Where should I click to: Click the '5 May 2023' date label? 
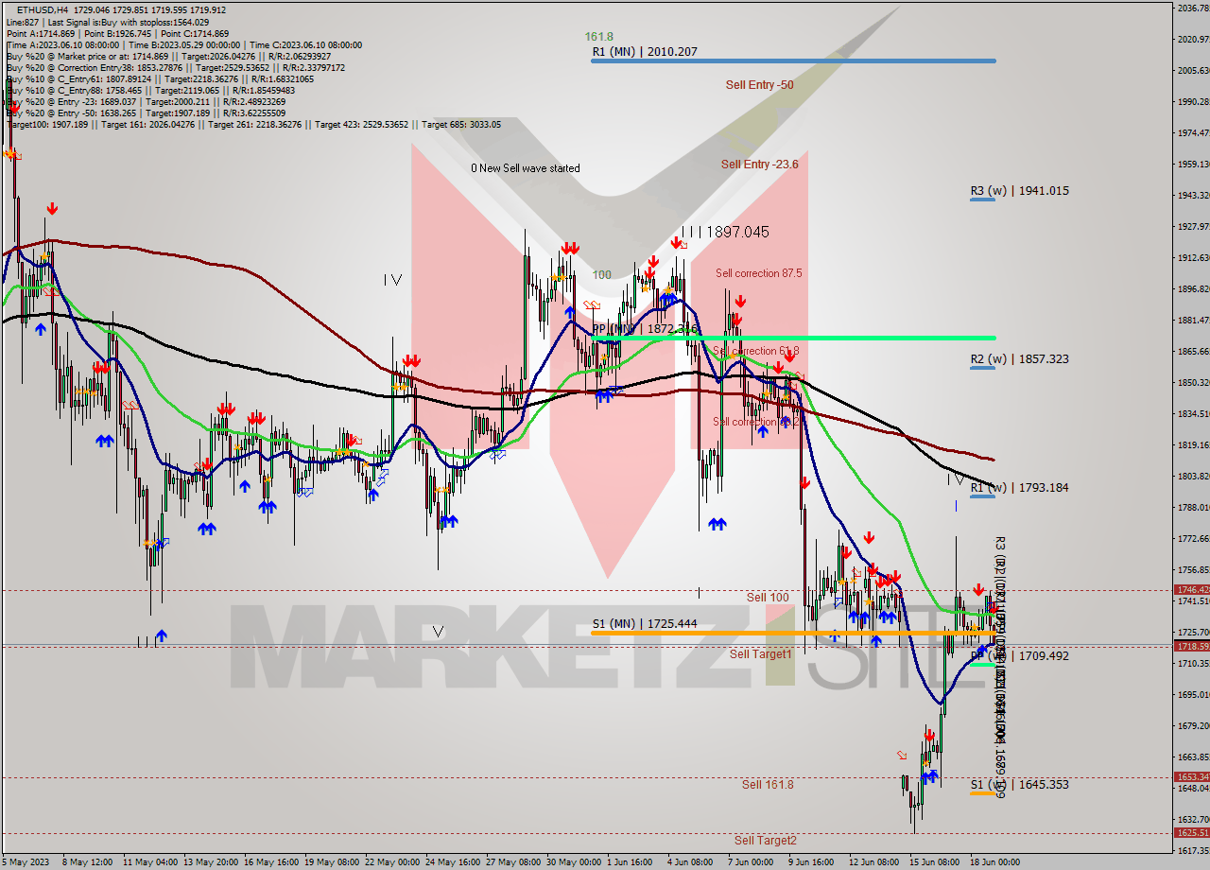click(26, 862)
